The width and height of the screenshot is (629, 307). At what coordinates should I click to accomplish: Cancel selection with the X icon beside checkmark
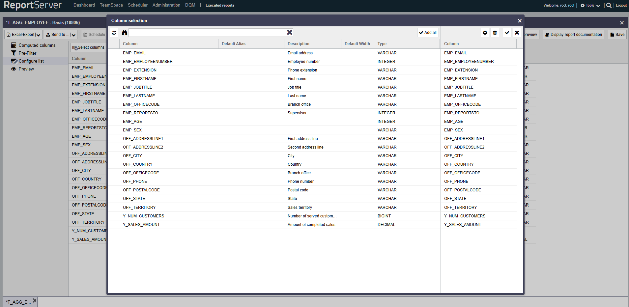[517, 33]
